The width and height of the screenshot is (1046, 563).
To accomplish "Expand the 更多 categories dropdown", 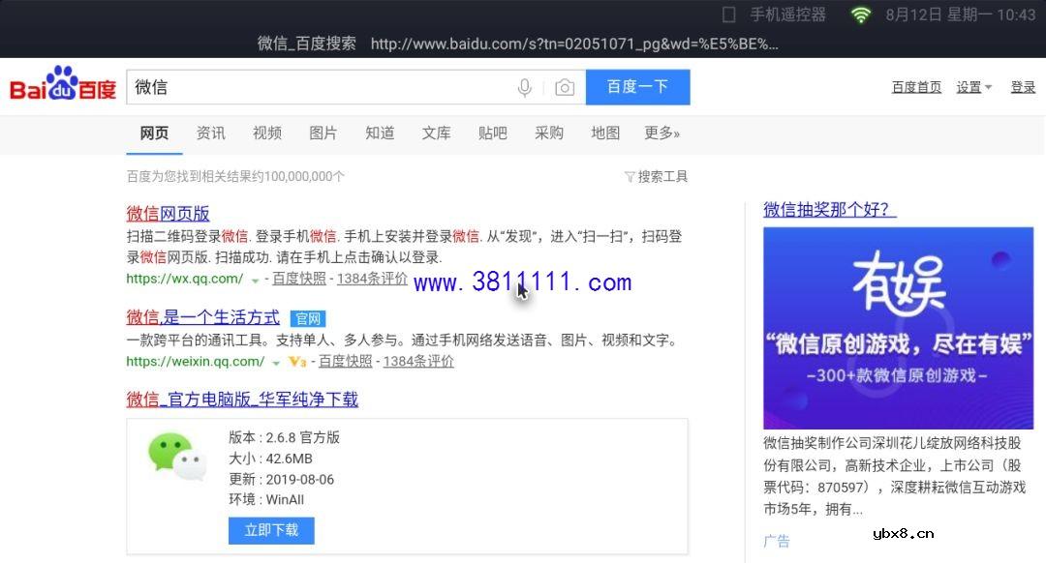I will tap(661, 133).
